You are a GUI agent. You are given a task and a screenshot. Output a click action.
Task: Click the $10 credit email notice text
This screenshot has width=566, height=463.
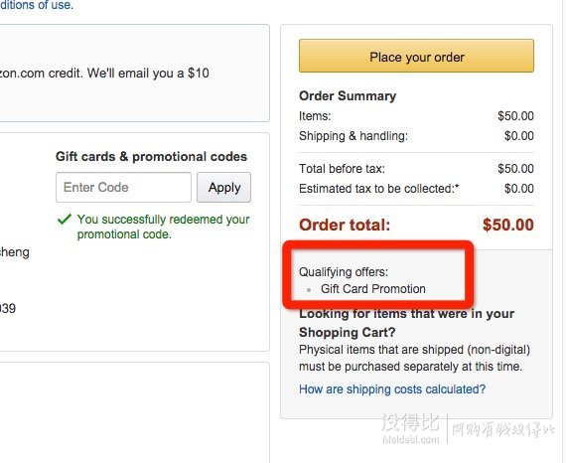click(104, 74)
